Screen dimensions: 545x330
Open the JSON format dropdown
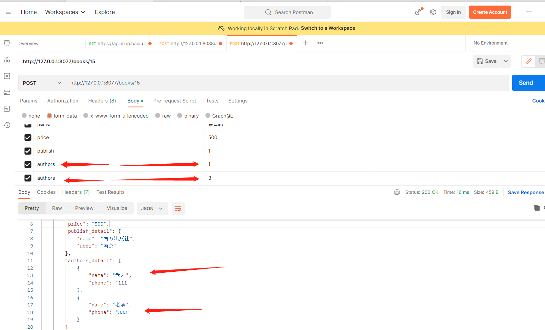(153, 209)
